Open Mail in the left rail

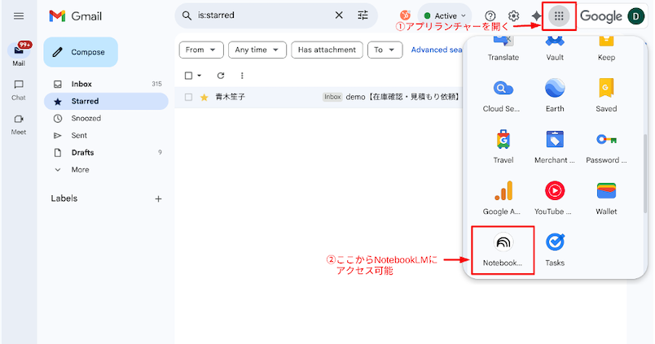point(19,54)
